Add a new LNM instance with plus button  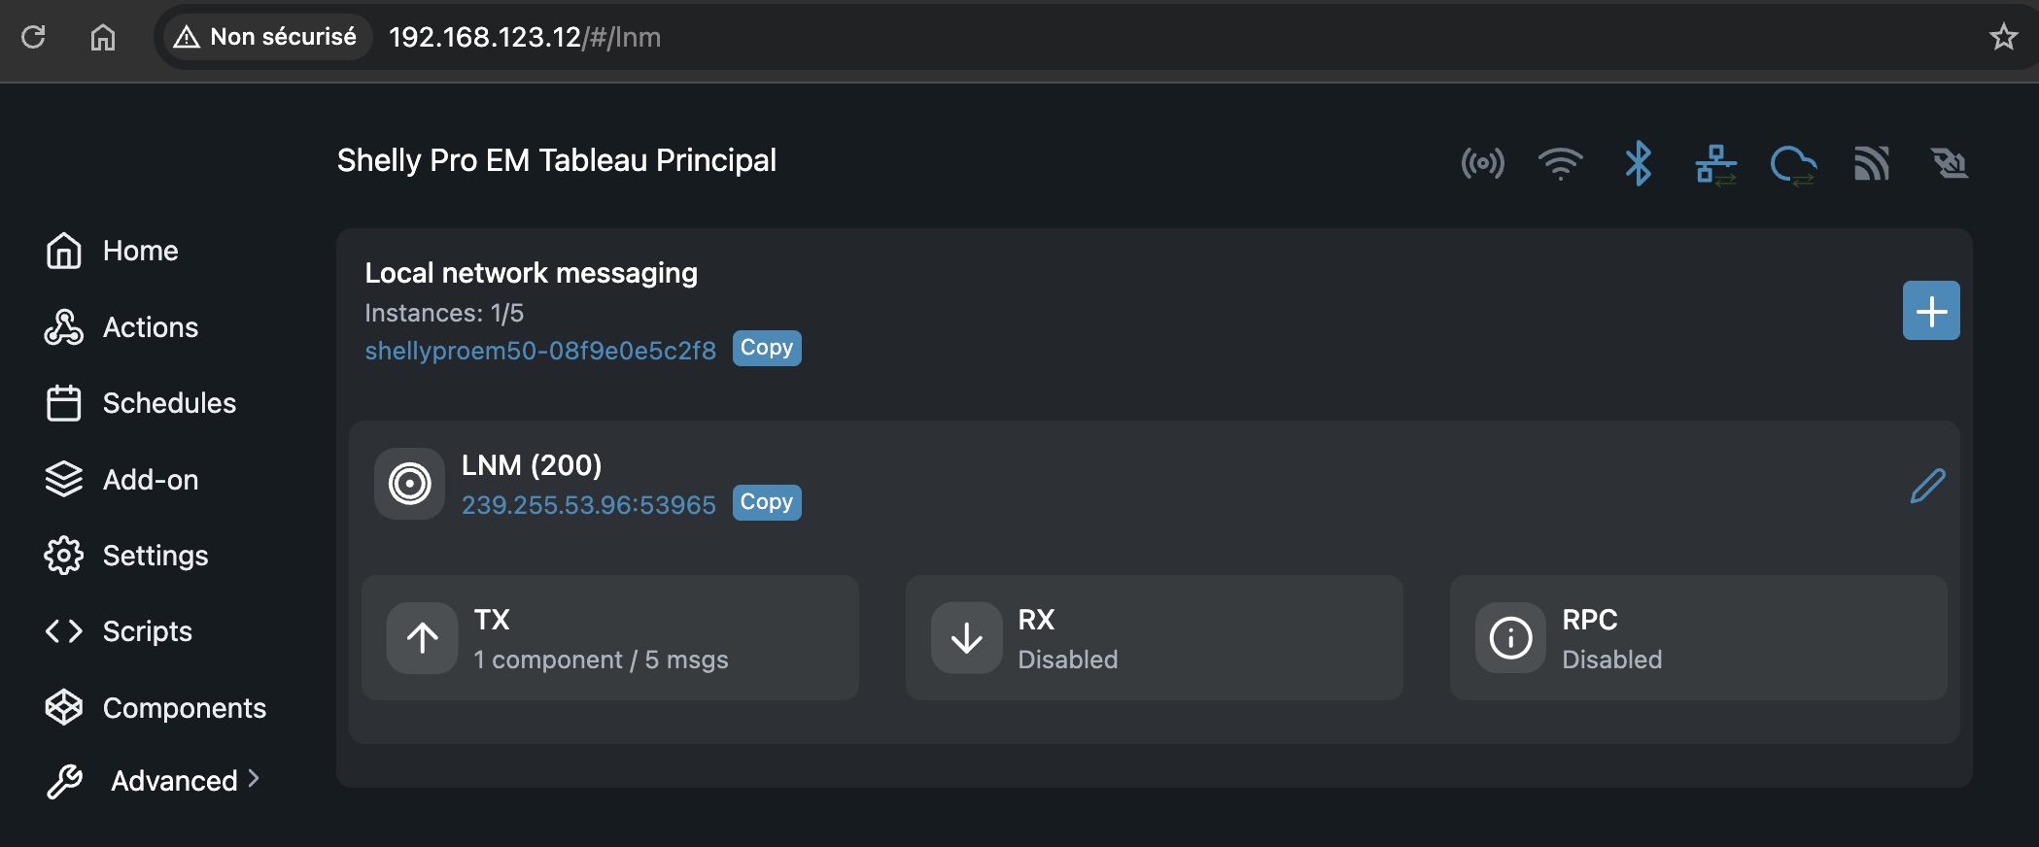(1930, 311)
